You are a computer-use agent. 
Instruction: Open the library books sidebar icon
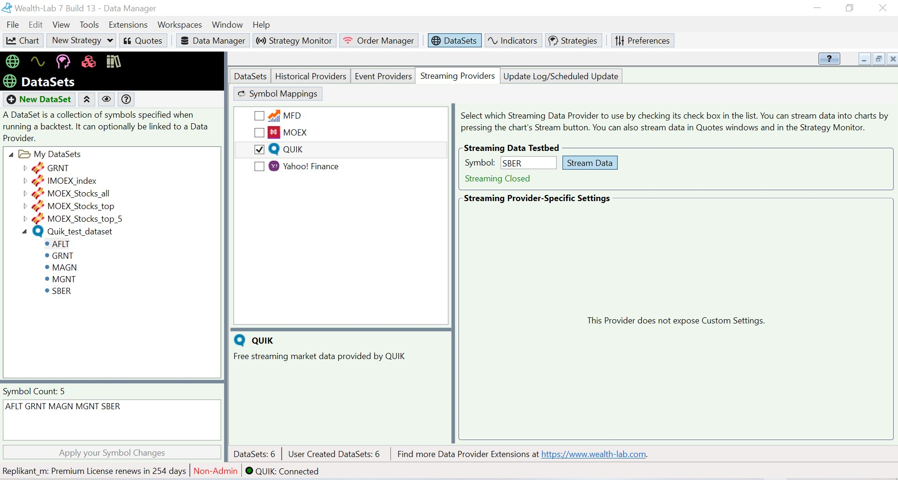113,61
